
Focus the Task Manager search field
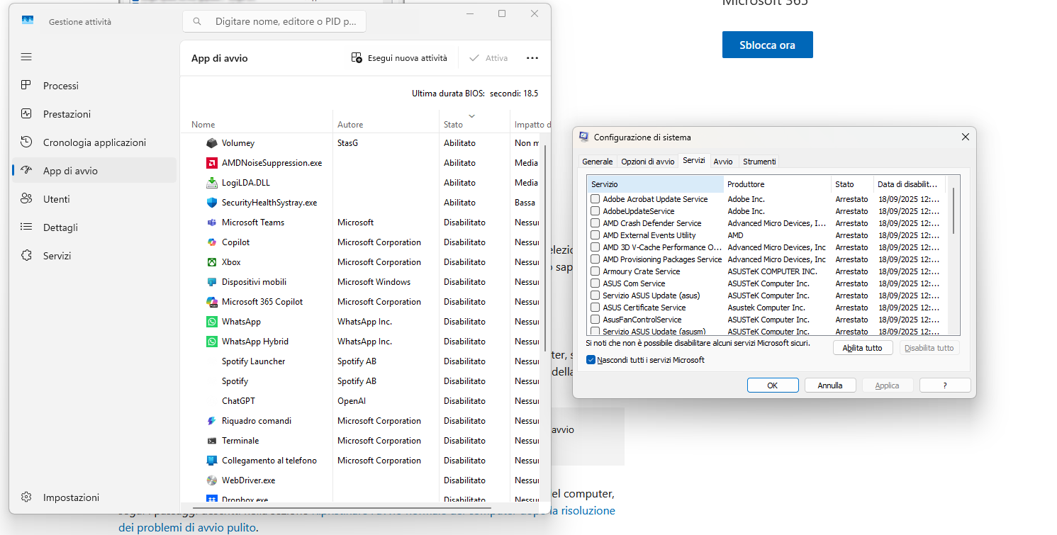tap(274, 22)
